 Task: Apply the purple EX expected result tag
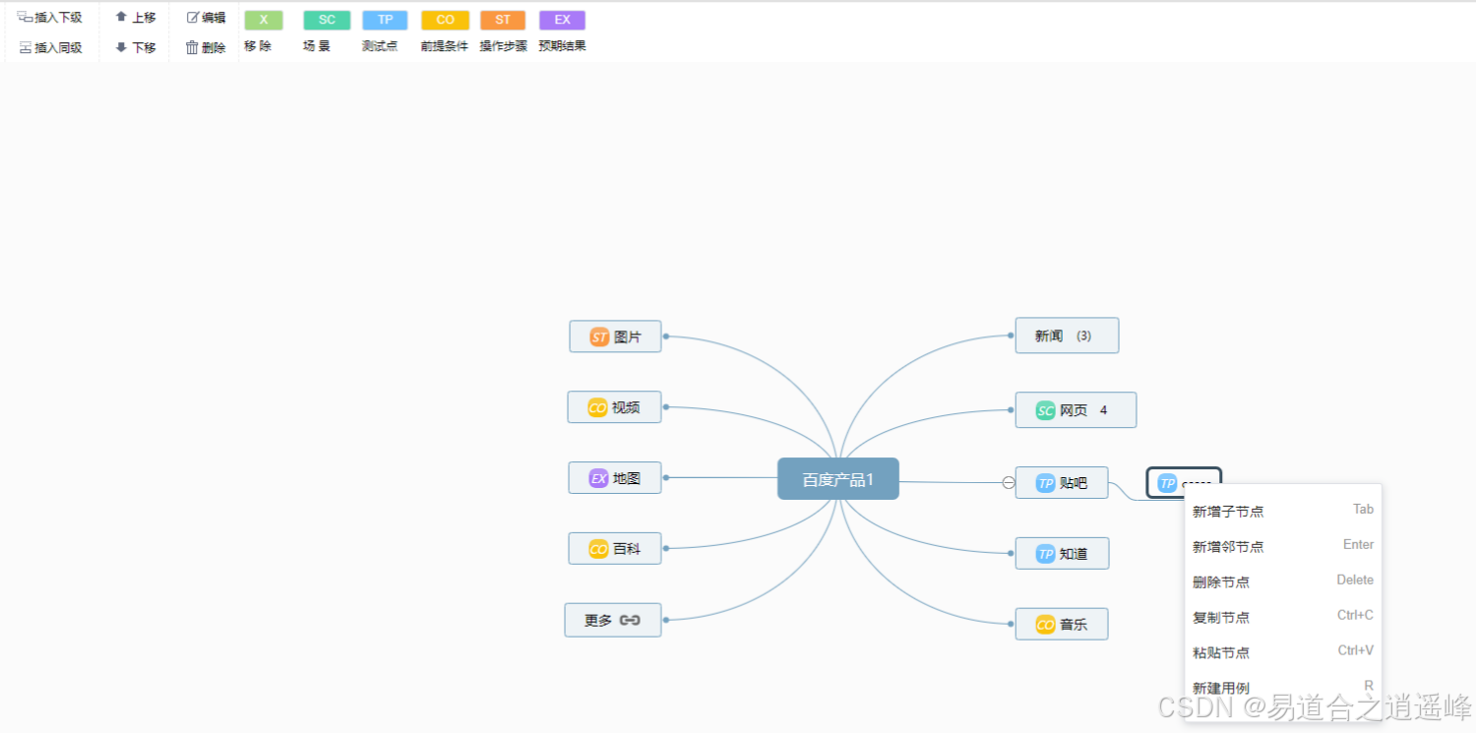pyautogui.click(x=562, y=20)
